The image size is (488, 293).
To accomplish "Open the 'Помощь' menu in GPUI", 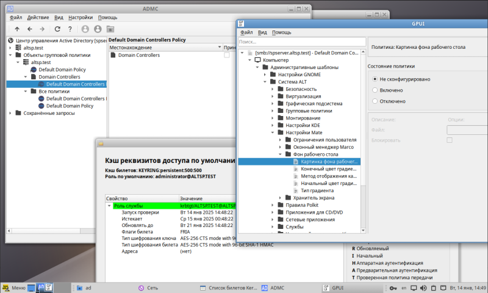I will pyautogui.click(x=281, y=32).
